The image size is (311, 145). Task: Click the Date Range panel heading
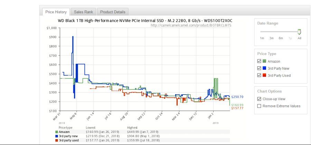pos(267,23)
